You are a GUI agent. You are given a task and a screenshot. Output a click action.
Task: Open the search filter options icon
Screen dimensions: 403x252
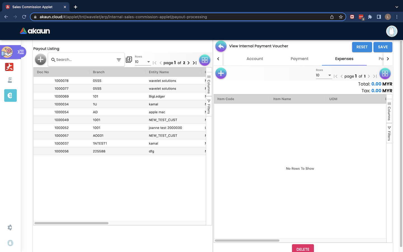119,60
